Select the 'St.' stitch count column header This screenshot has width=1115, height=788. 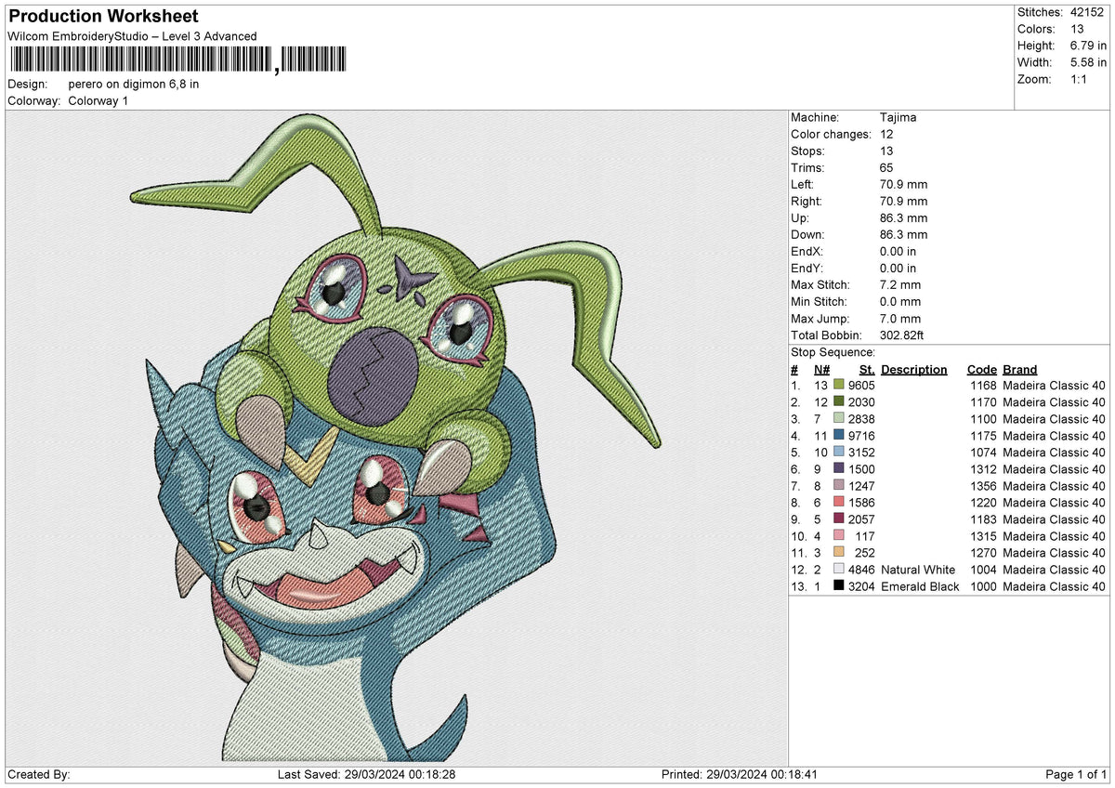[867, 369]
